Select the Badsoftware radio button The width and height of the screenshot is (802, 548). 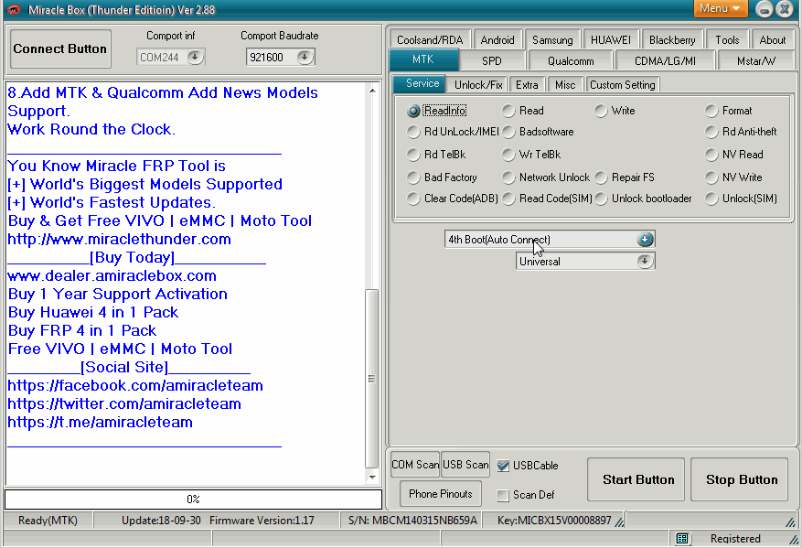click(508, 132)
